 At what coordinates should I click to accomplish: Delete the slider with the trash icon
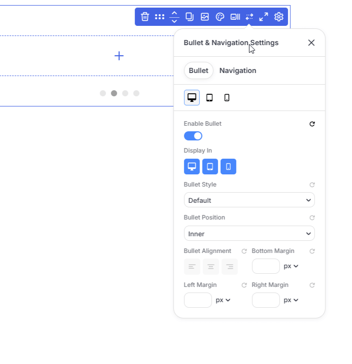click(x=145, y=17)
